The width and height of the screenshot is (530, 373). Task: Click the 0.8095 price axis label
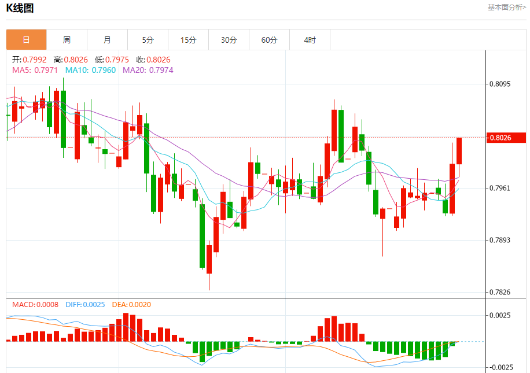(500, 84)
